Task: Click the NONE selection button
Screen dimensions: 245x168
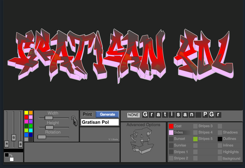Action: (133, 115)
